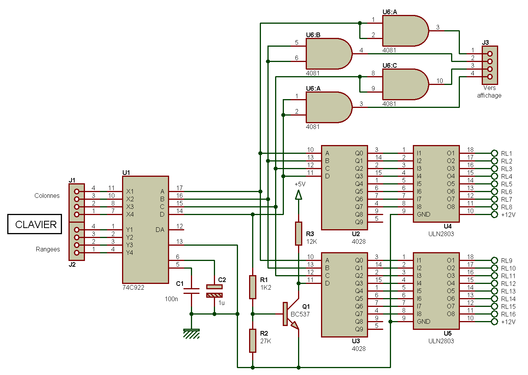This screenshot has height=375, width=528.
Task: Click the "U5" reference designator
Action: click(x=448, y=333)
